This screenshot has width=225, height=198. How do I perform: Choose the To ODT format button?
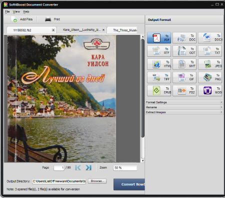(184, 51)
